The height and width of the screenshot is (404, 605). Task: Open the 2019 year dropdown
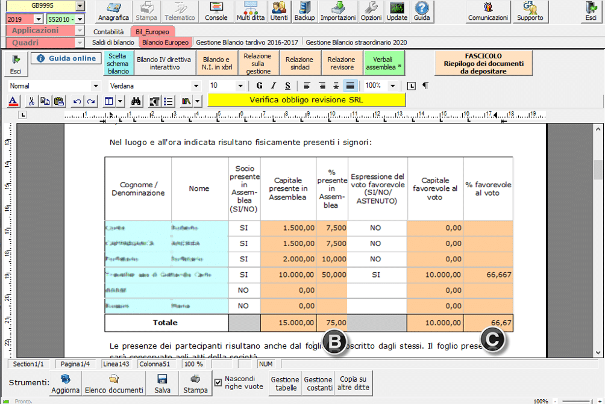click(x=38, y=19)
